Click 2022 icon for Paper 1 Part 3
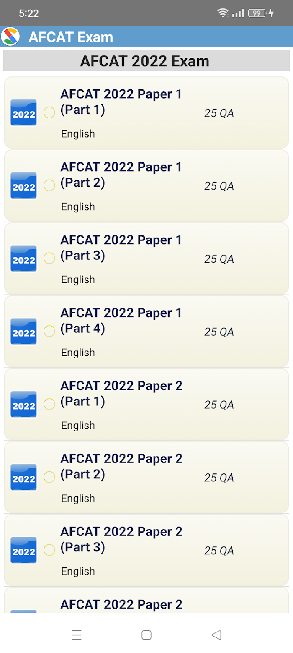This screenshot has width=293, height=653. pos(23,259)
